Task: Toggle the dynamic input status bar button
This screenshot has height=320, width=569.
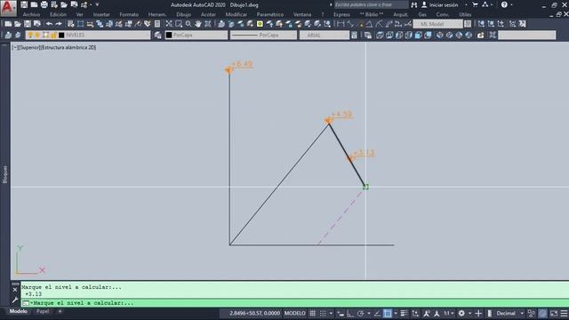Action: (x=341, y=313)
